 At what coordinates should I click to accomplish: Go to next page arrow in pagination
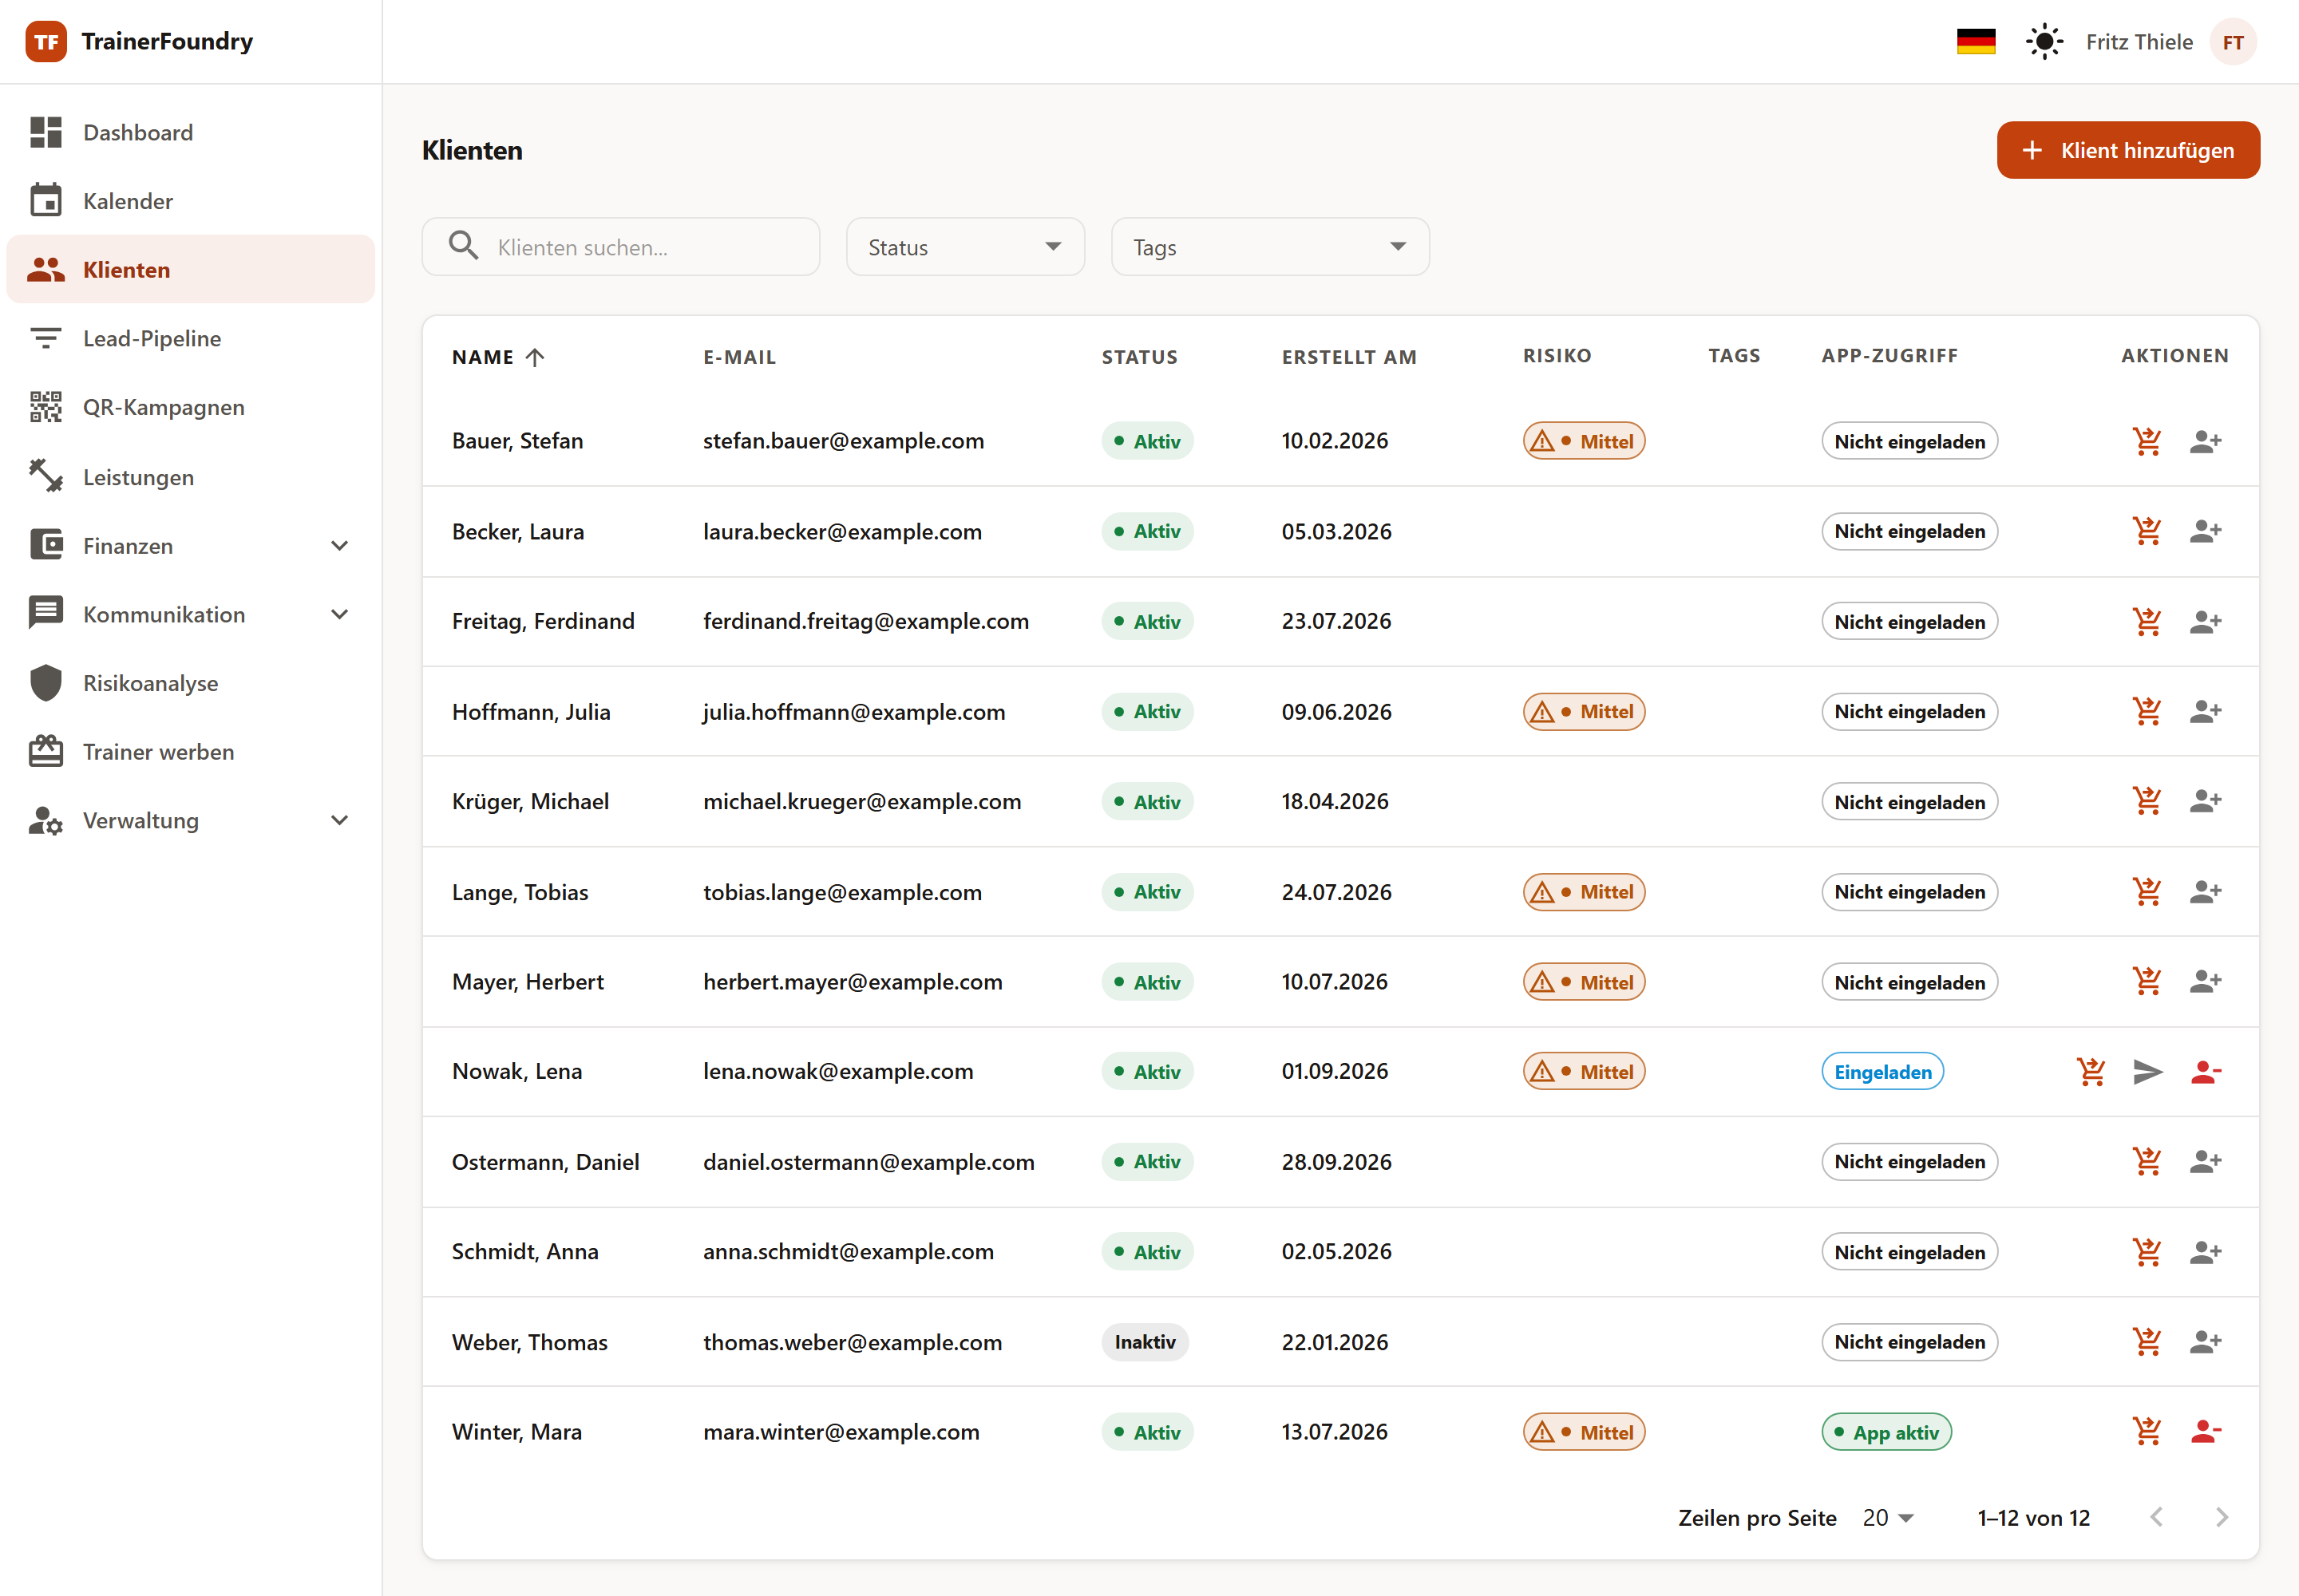click(2220, 1518)
